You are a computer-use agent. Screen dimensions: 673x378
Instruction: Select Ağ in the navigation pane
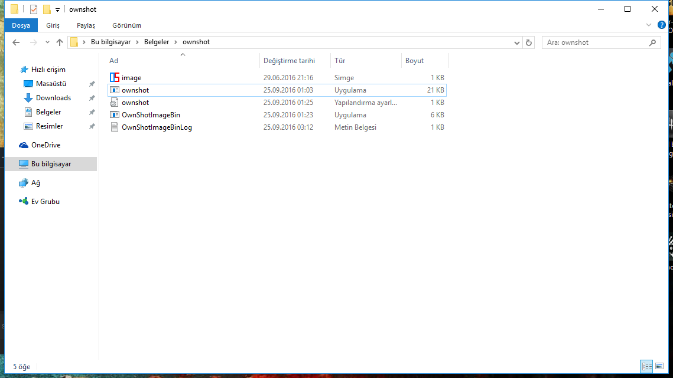(x=35, y=183)
